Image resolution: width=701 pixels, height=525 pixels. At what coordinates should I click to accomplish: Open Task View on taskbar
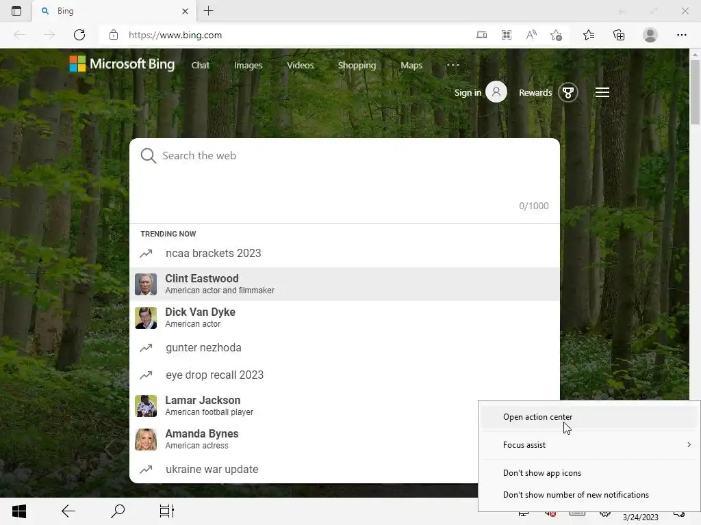coord(167,511)
